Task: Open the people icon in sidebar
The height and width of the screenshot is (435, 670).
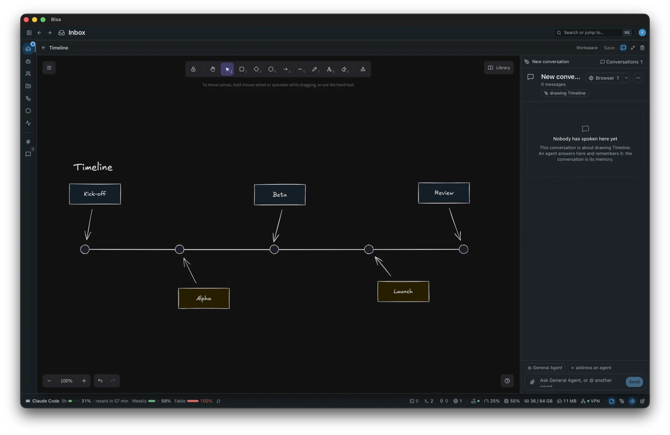Action: [28, 74]
